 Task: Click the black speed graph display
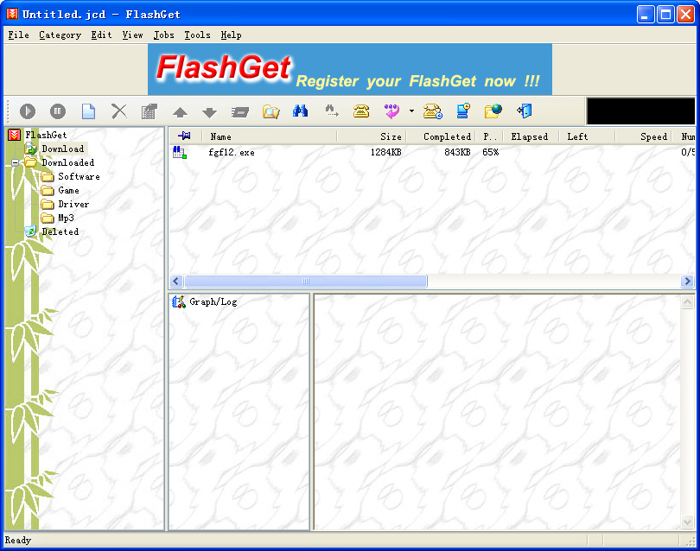point(640,111)
